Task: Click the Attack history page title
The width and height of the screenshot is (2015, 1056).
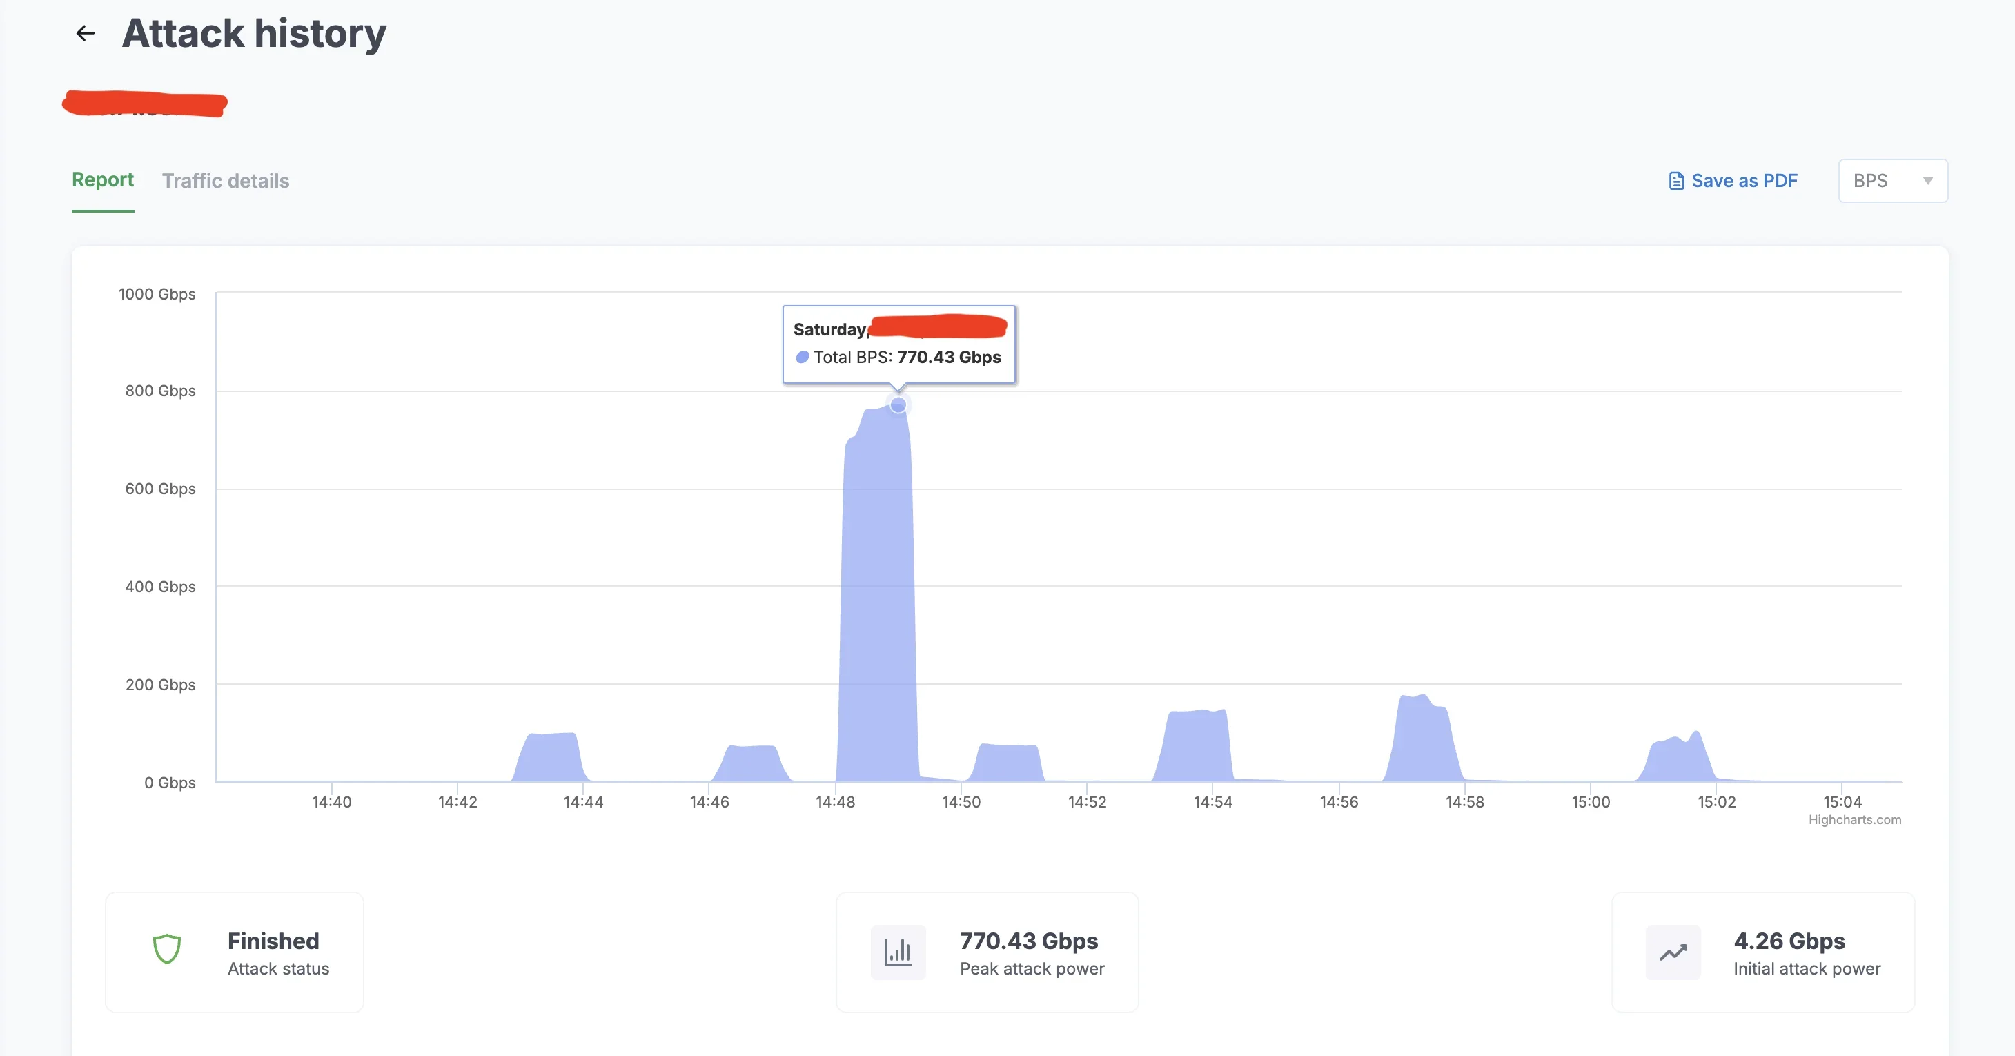Action: pos(254,33)
